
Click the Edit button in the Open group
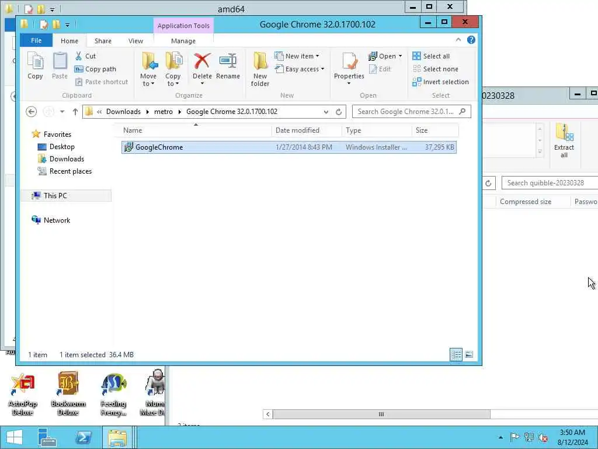pos(380,69)
